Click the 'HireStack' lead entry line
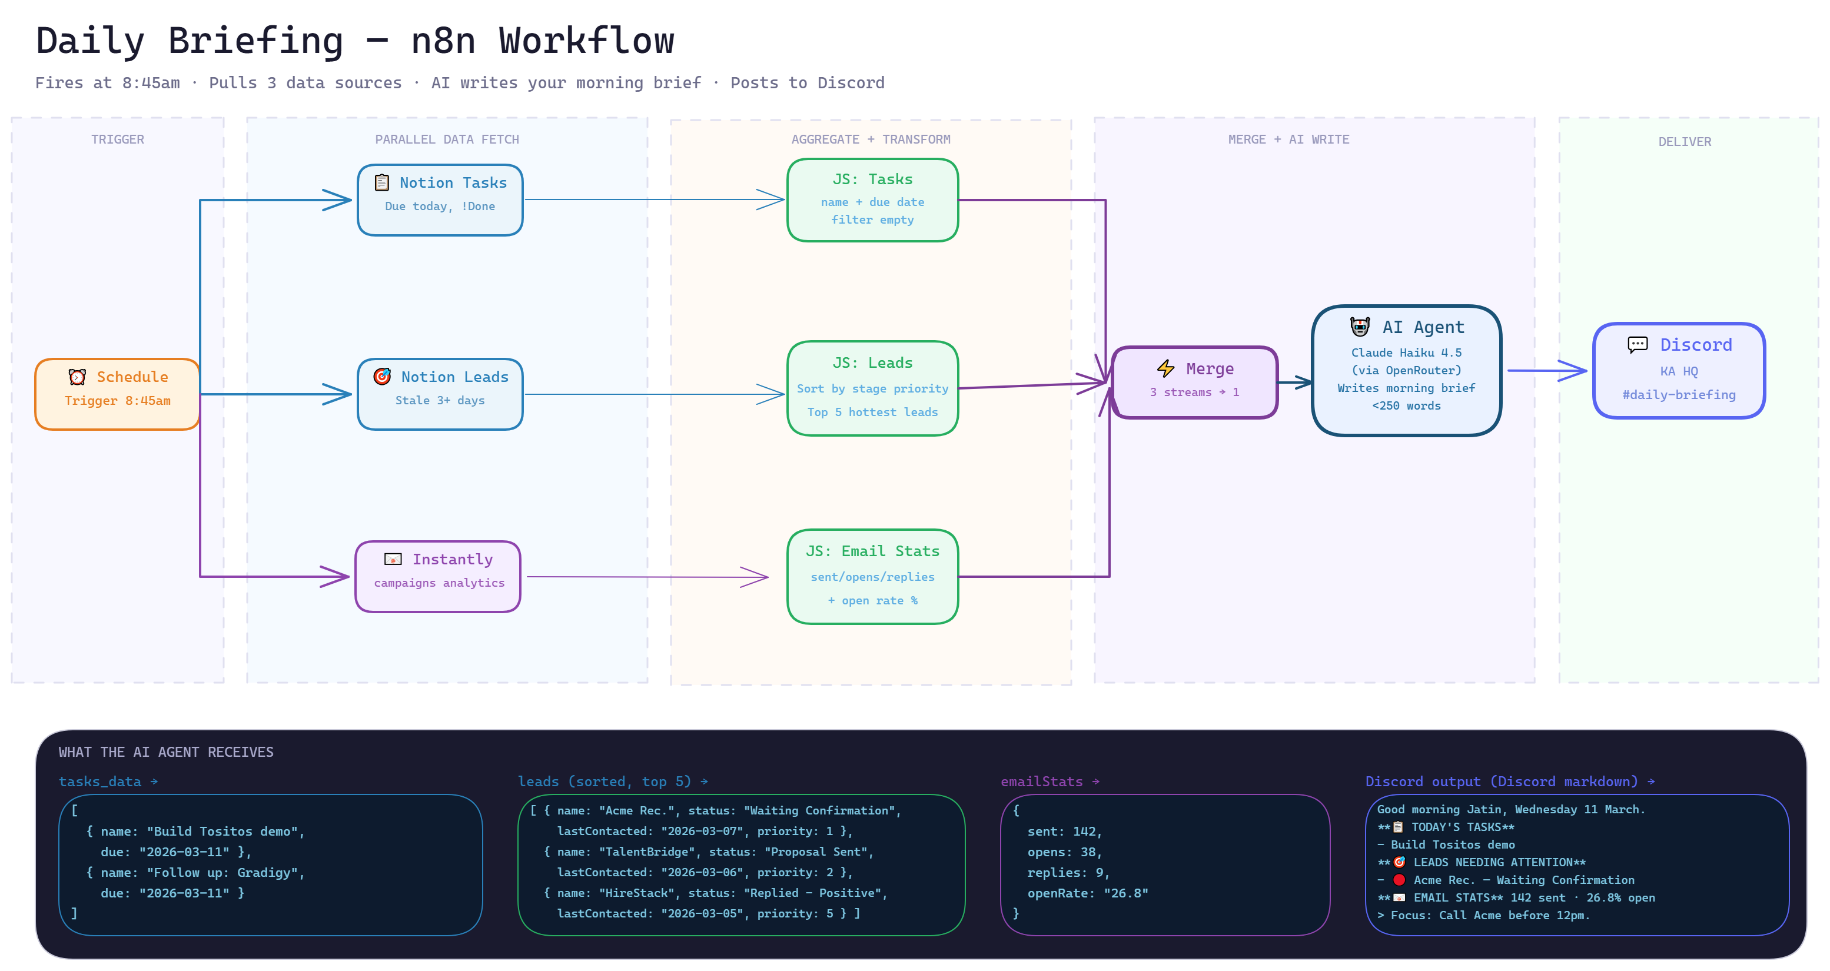 pyautogui.click(x=715, y=893)
